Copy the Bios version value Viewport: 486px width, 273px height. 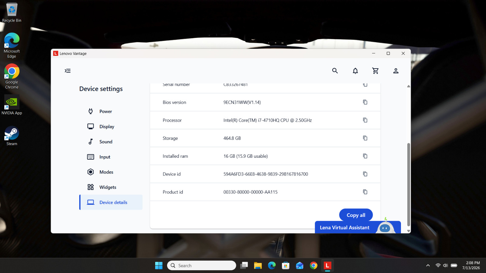tap(365, 102)
